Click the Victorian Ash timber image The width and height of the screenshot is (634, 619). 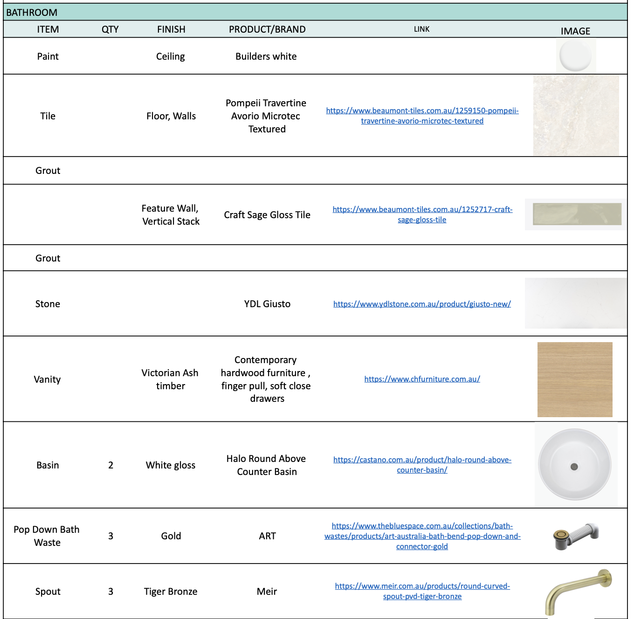[575, 379]
